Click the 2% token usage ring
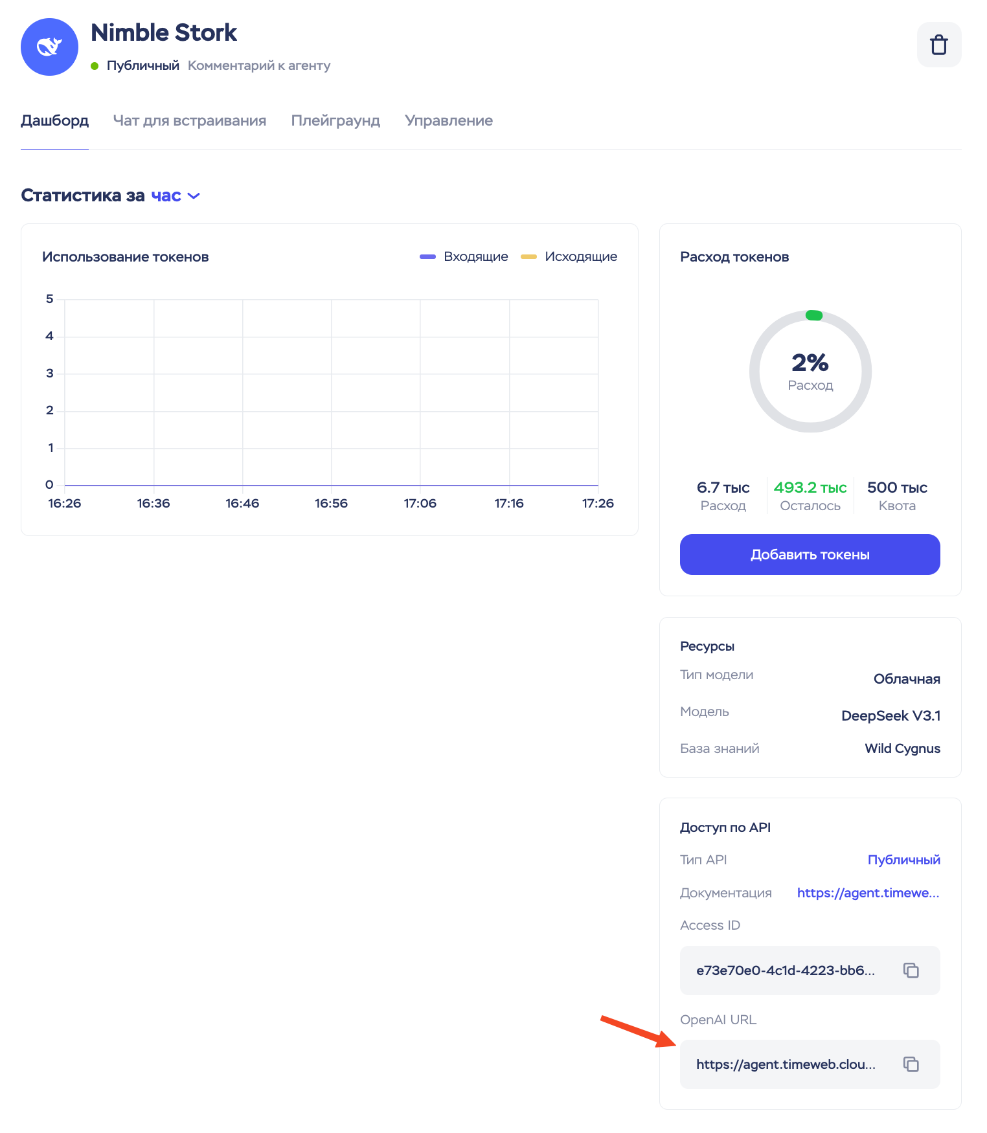987x1133 pixels. [x=810, y=372]
